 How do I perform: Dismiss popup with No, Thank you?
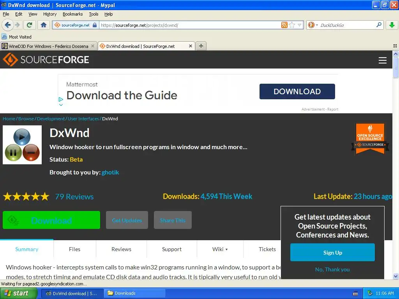coord(332,269)
